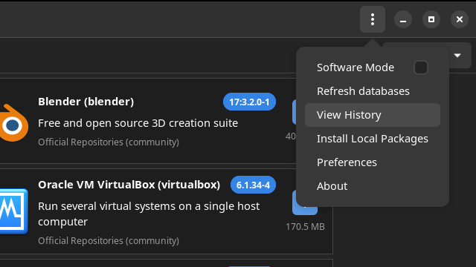Expand the dropdown arrow behind the menu
The width and height of the screenshot is (476, 267).
tap(457, 56)
